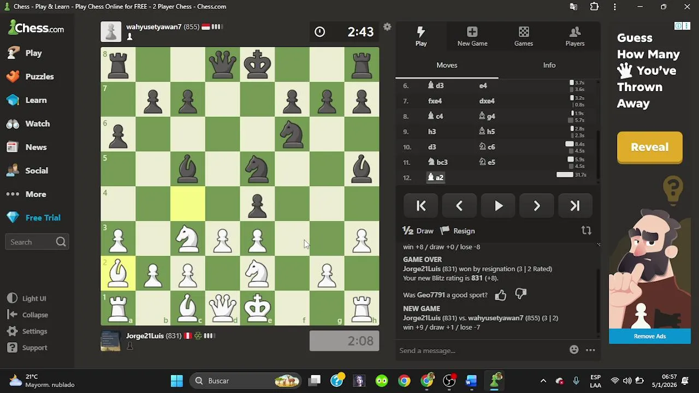Click move 11 bc3 in move list

click(x=438, y=162)
